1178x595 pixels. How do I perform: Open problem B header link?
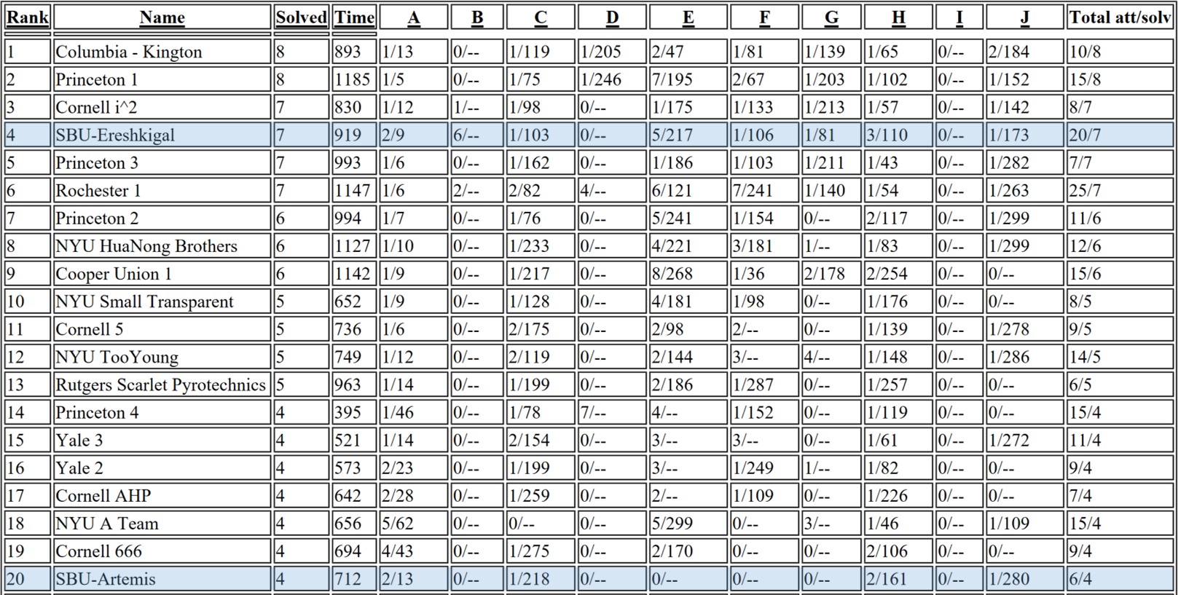[477, 17]
